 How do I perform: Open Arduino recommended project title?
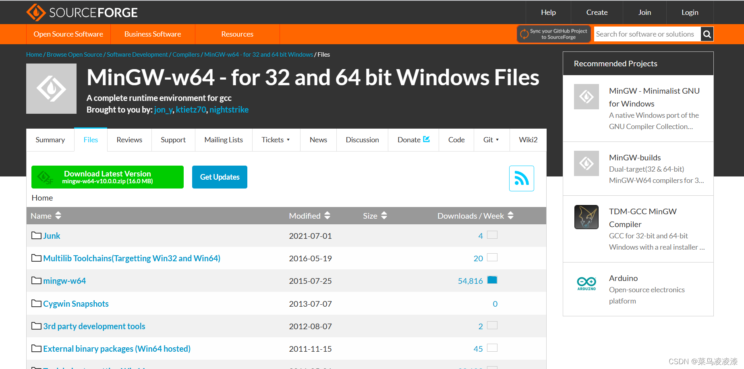pos(623,278)
